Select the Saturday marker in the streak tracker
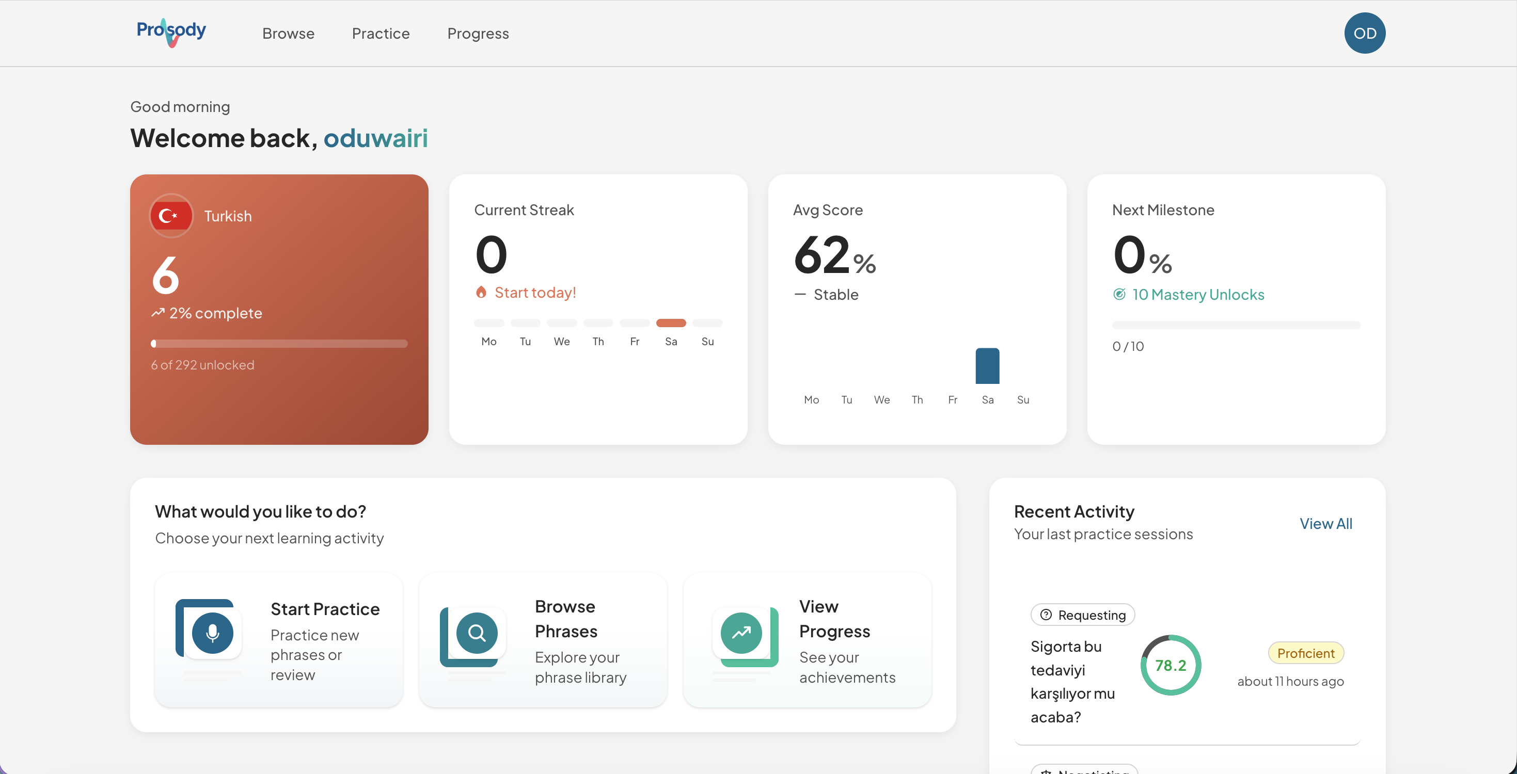The image size is (1517, 774). pos(671,323)
